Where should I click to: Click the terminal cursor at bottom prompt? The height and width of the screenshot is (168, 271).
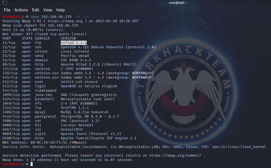pyautogui.click(x=32, y=164)
